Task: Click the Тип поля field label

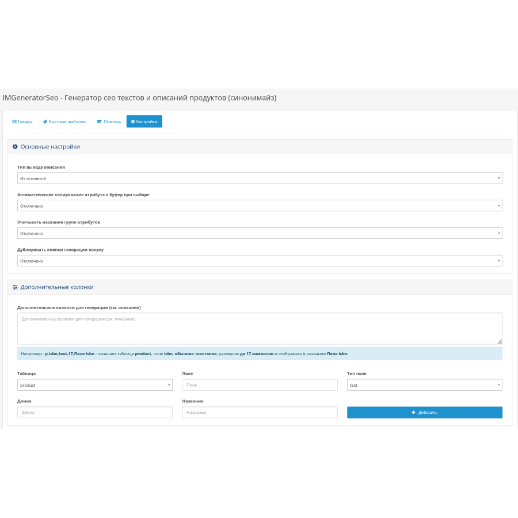Action: (356, 374)
